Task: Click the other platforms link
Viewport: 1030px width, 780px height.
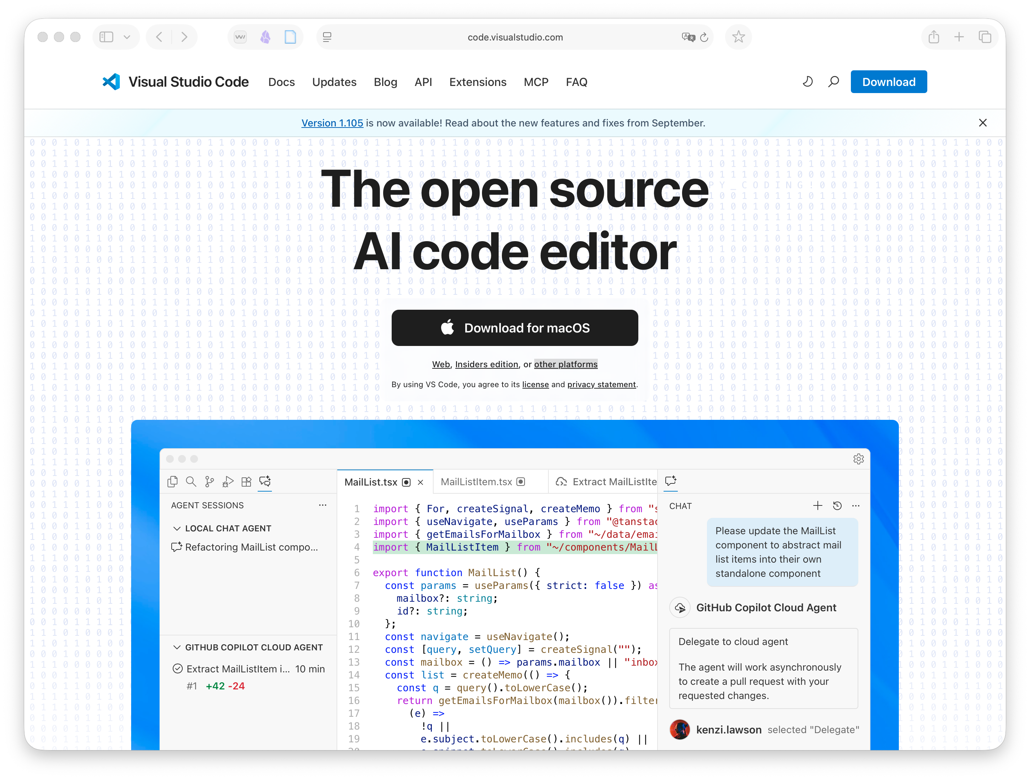Action: pos(565,364)
